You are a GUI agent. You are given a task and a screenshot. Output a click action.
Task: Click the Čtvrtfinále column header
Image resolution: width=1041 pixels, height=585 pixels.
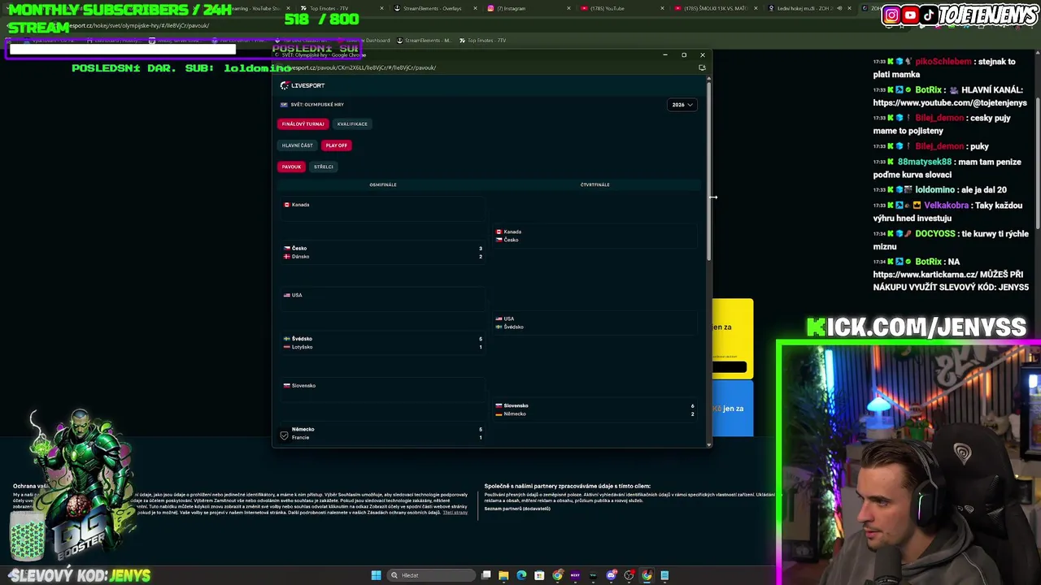[x=595, y=184]
